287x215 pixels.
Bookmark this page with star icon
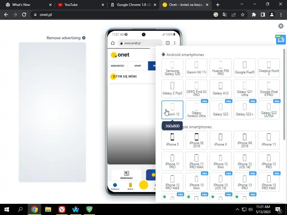click(242, 15)
